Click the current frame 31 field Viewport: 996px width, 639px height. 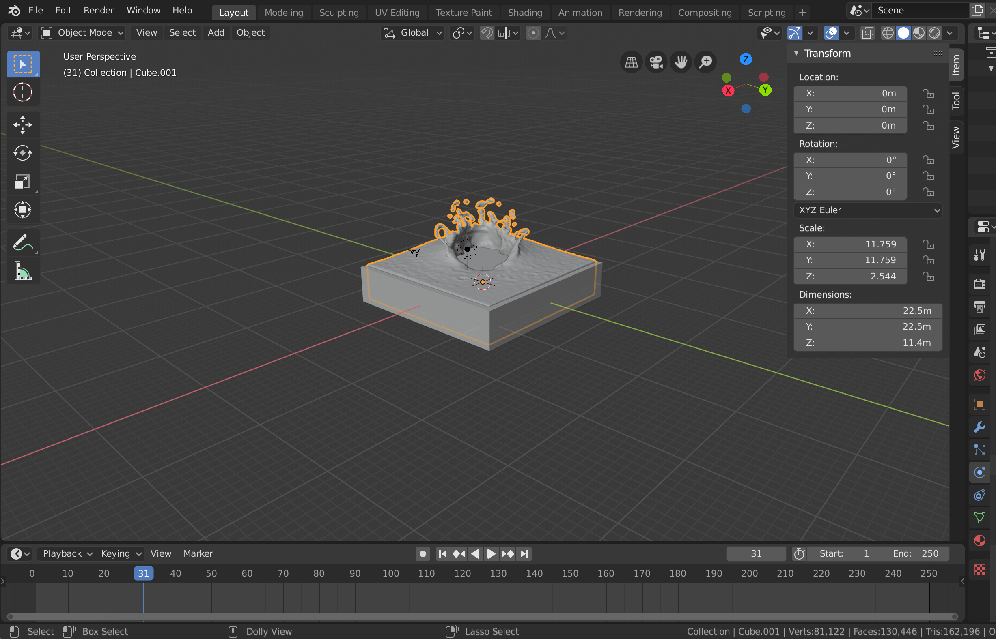[756, 554]
